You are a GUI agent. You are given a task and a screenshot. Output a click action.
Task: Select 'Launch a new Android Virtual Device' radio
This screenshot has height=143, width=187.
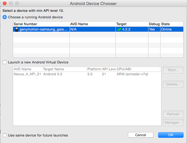tap(5, 62)
